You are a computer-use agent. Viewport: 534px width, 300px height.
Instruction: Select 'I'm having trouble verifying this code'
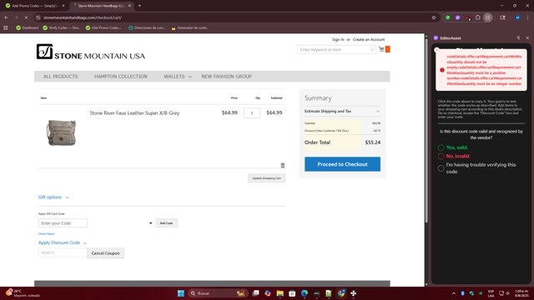[x=441, y=168]
